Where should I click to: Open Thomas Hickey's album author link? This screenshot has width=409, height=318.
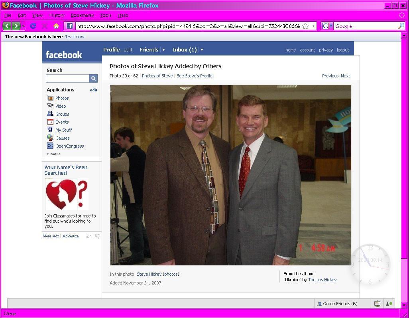pyautogui.click(x=322, y=280)
